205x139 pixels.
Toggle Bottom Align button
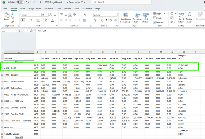tap(70, 15)
